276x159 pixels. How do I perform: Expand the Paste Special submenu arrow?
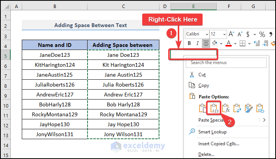[264, 120]
